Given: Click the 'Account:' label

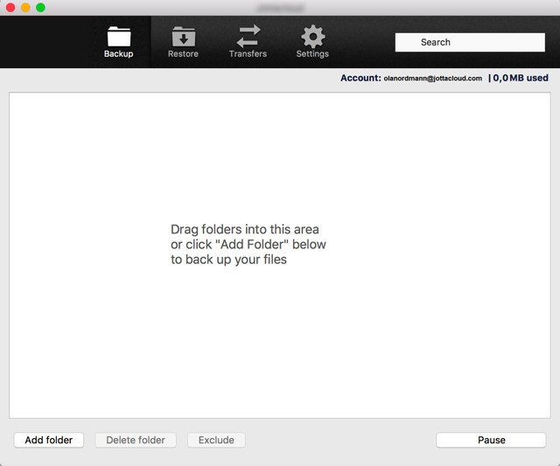Looking at the screenshot, I should (360, 78).
